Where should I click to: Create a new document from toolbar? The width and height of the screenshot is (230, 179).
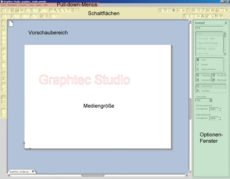click(x=3, y=10)
